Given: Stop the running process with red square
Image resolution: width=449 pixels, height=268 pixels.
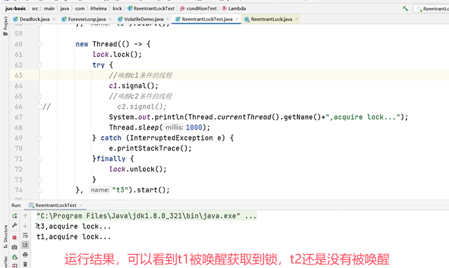Looking at the screenshot, I should [15, 237].
